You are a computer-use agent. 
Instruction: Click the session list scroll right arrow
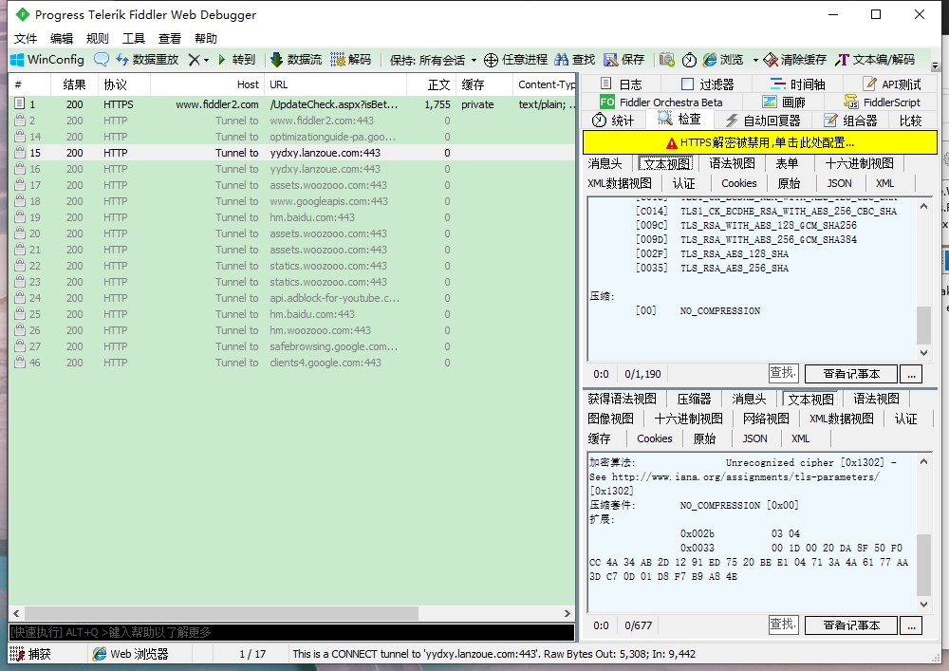pos(568,613)
